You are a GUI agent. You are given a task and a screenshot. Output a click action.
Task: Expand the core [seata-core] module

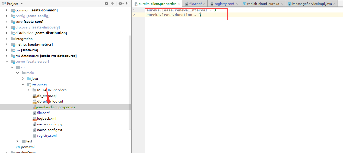point(7,21)
